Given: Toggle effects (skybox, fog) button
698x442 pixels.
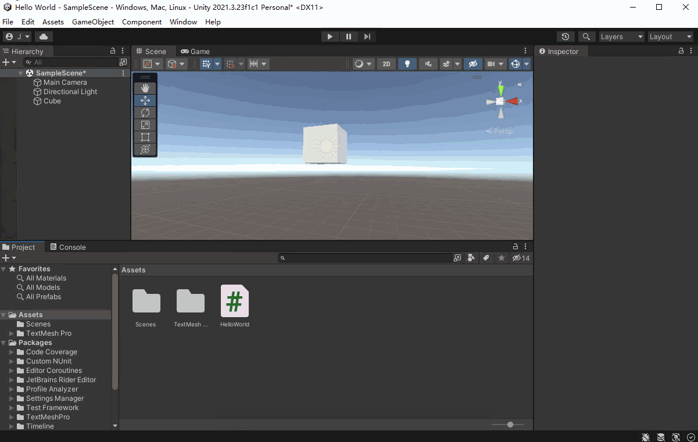Looking at the screenshot, I should click(x=446, y=64).
